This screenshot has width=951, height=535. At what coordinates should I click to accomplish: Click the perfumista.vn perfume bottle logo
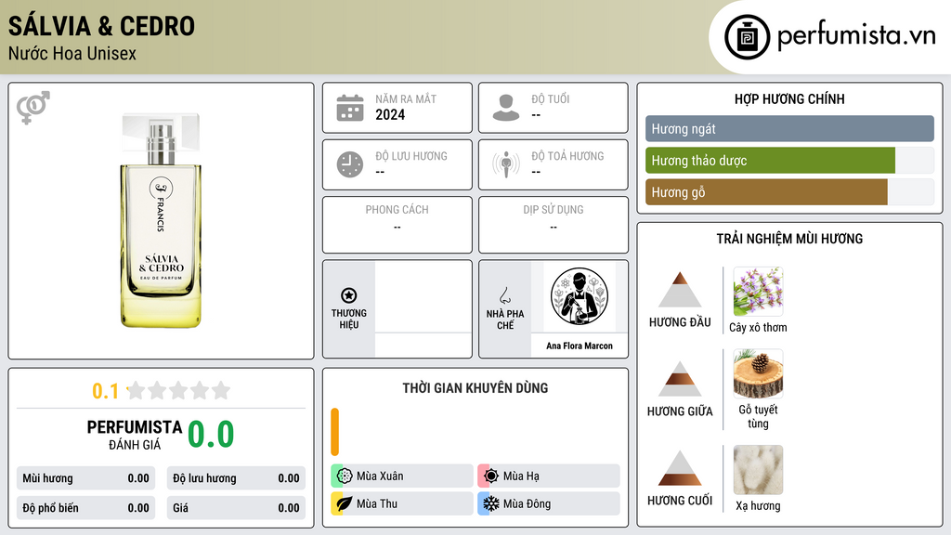pos(747,37)
